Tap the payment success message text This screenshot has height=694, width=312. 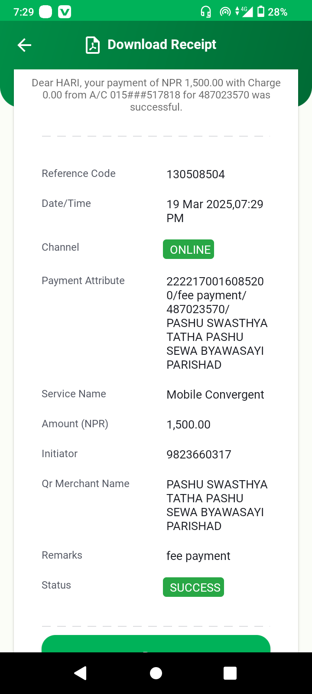pyautogui.click(x=156, y=95)
